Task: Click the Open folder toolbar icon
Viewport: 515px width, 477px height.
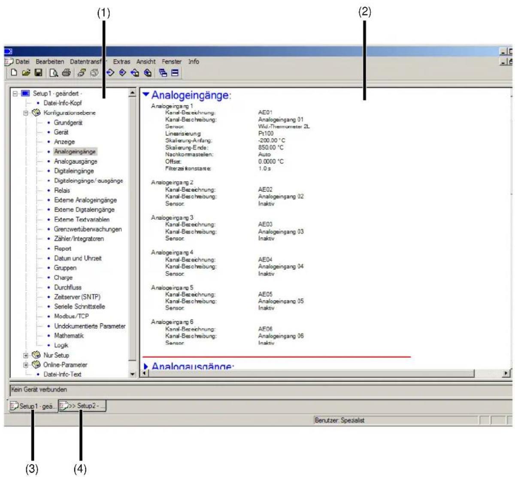Action: coord(26,73)
